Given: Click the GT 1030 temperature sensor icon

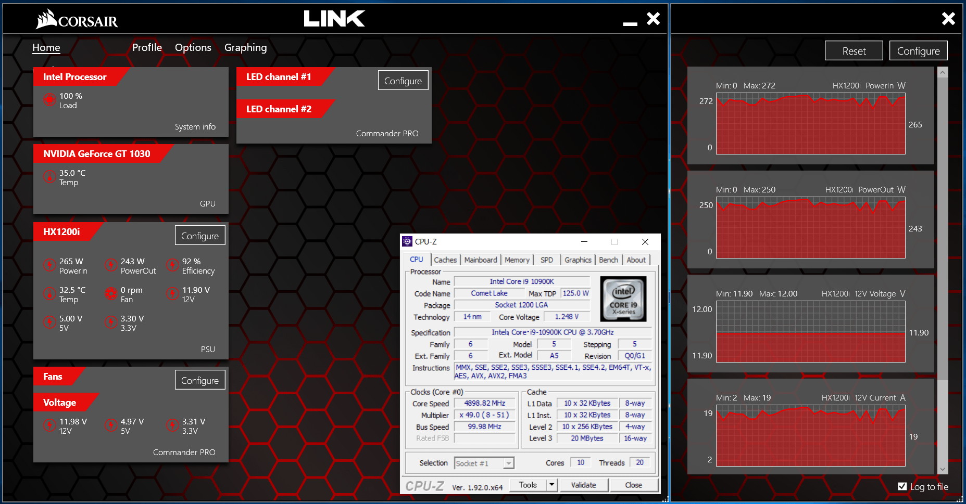Looking at the screenshot, I should point(49,177).
